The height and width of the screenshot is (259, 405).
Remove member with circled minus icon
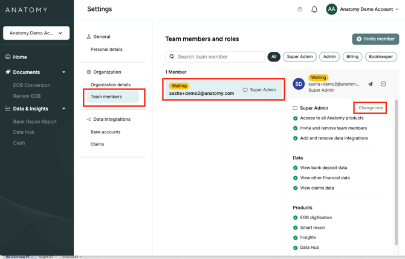[383, 83]
